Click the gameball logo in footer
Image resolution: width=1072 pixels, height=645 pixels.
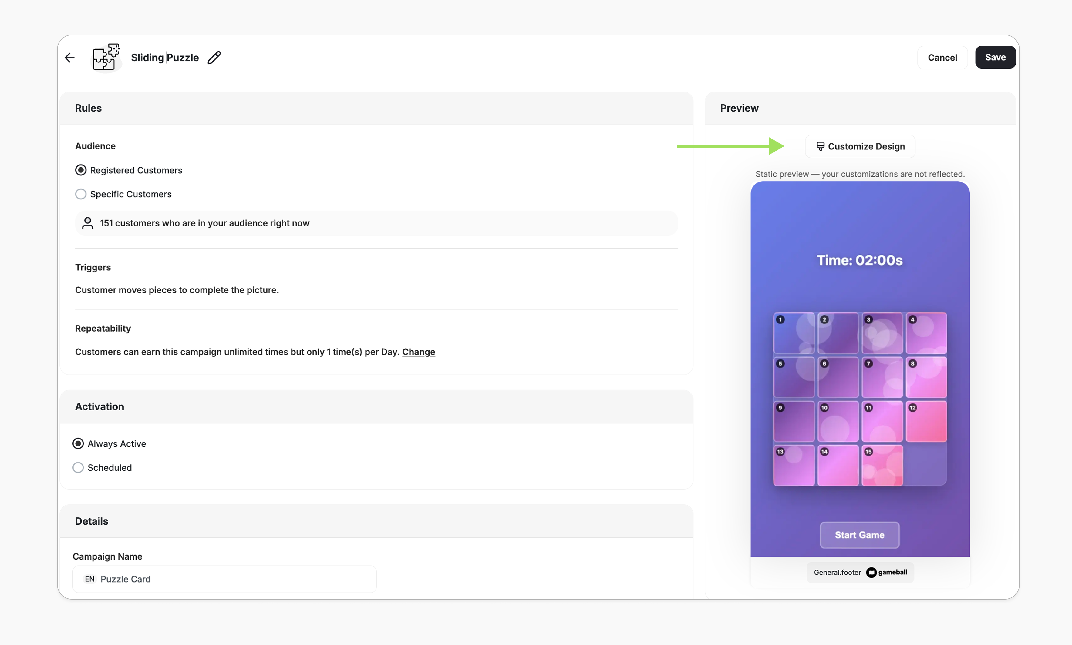click(887, 573)
